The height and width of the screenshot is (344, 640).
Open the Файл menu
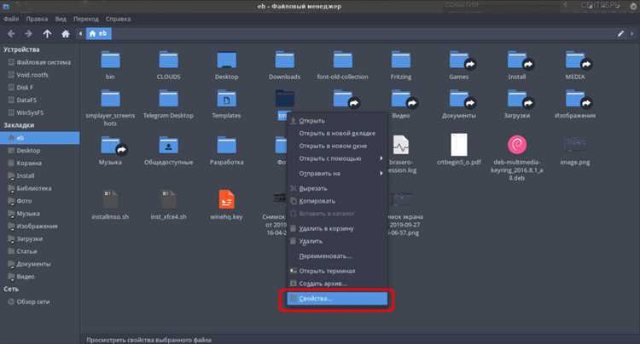point(11,19)
